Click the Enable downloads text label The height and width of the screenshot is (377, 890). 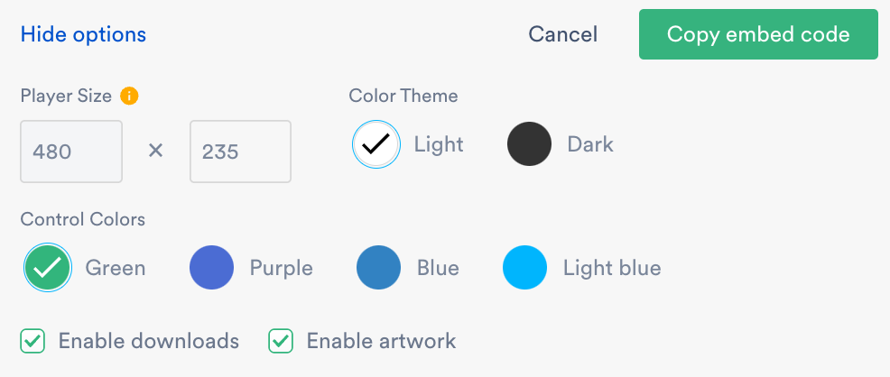coord(149,341)
